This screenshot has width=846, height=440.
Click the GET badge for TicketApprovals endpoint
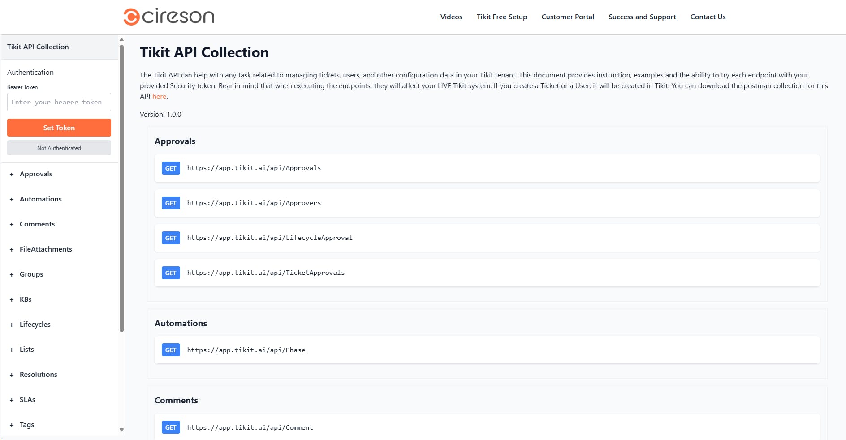pyautogui.click(x=171, y=273)
